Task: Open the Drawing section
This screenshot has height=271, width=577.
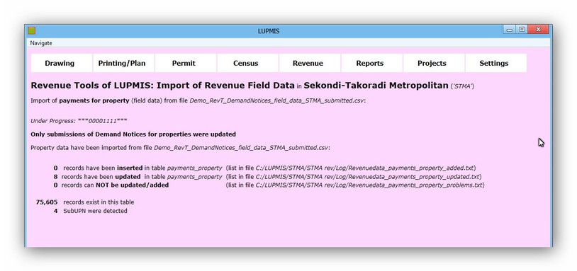Action: [x=62, y=63]
